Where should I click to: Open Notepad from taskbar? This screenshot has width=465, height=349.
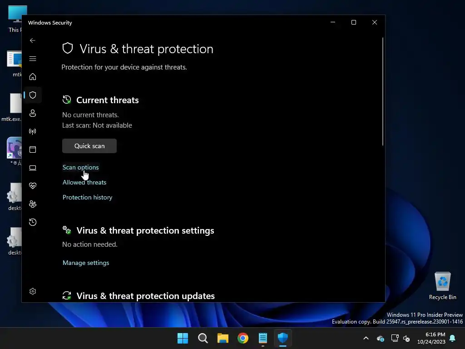[x=263, y=338]
